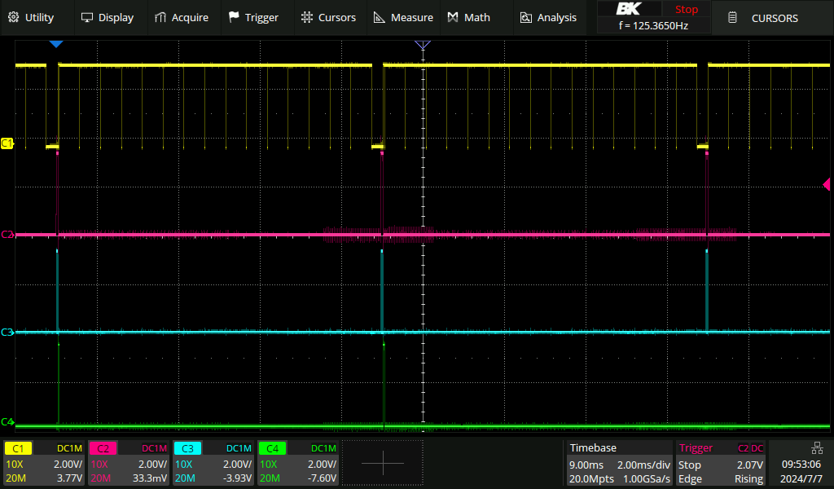Click the add channel plus box

[x=383, y=463]
